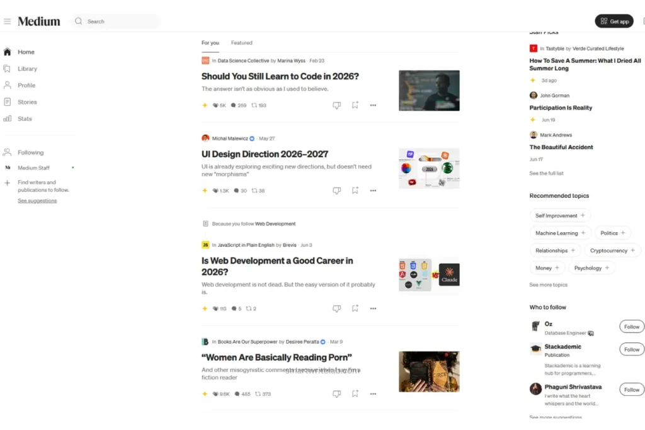Bookmark the Desiree Peralta story

tap(355, 394)
